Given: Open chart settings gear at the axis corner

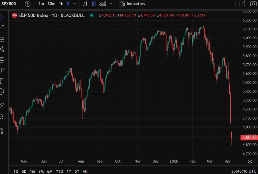Looking at the screenshot, I should (x=250, y=161).
